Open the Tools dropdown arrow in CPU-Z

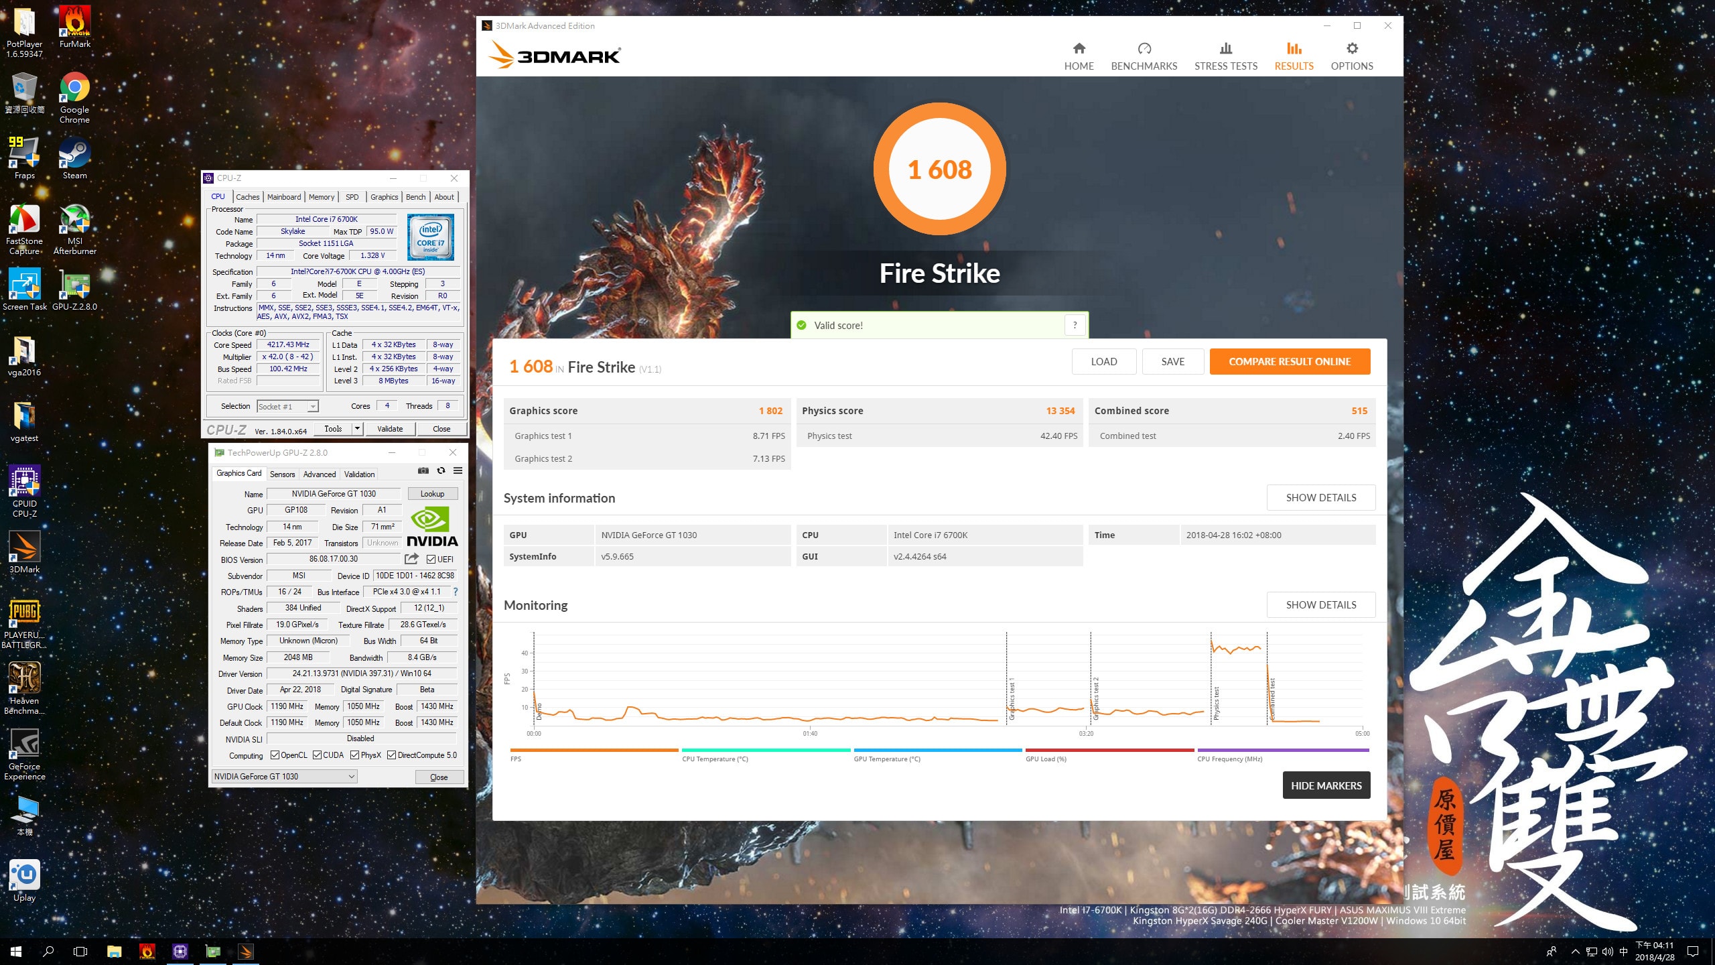pos(357,429)
